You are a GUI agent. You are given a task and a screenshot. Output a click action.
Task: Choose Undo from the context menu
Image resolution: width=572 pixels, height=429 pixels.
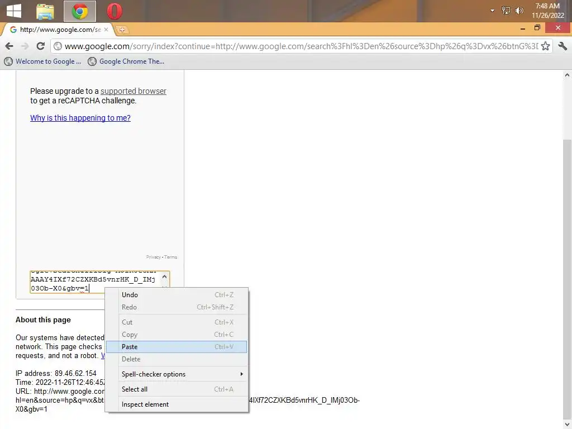tap(177, 295)
